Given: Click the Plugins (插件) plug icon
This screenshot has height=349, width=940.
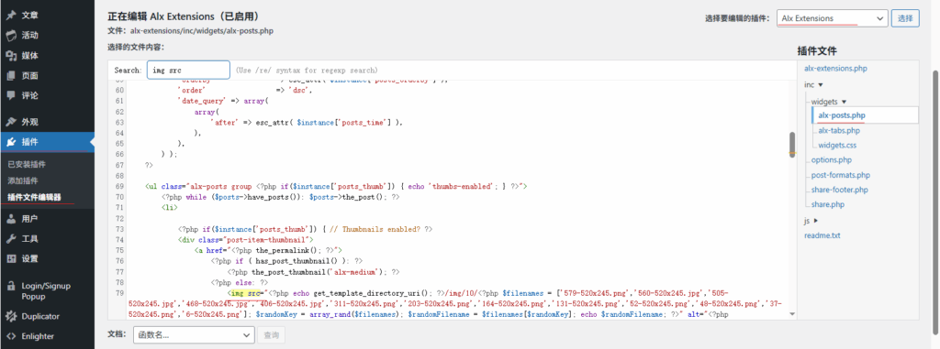Looking at the screenshot, I should tap(11, 142).
